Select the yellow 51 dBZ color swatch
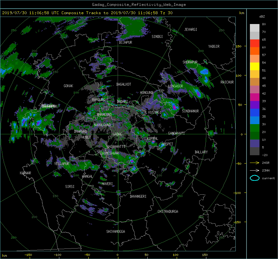This screenshot has width=278, height=259. [255, 67]
